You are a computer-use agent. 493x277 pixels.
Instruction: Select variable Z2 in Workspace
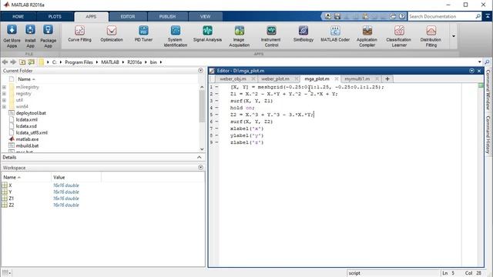(x=12, y=205)
